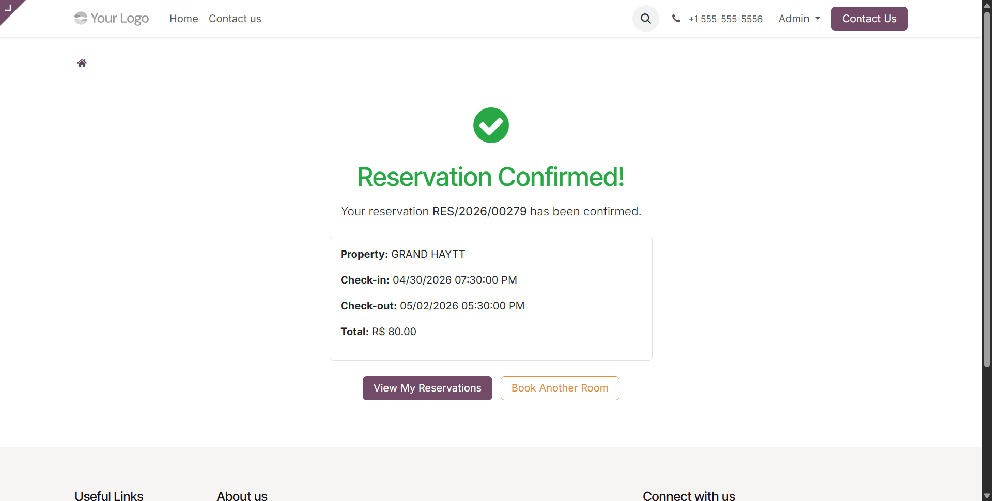
Task: Click the Useful Links footer heading
Action: click(109, 495)
